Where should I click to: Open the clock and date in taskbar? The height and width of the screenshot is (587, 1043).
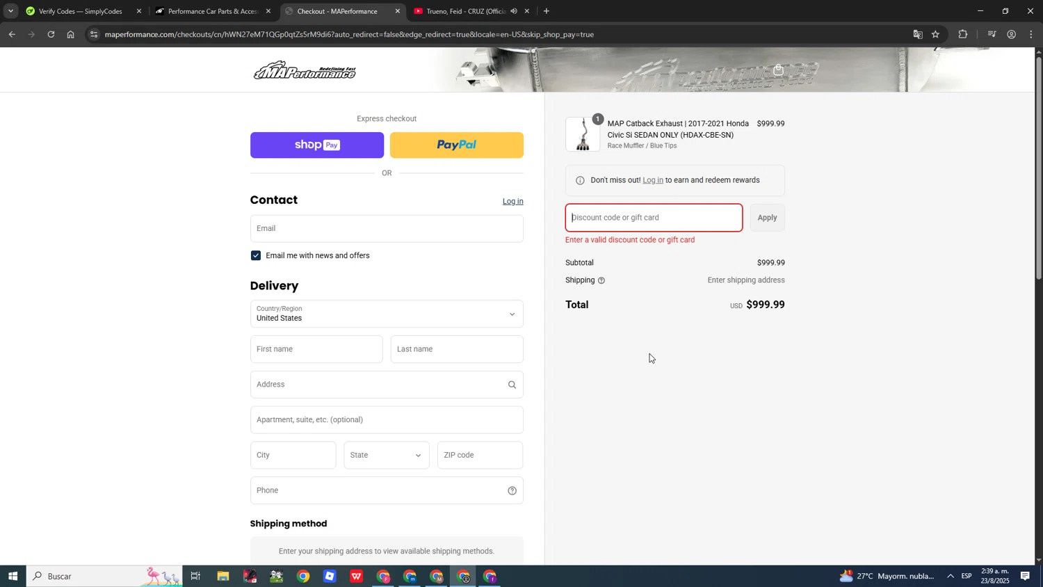pos(995,576)
